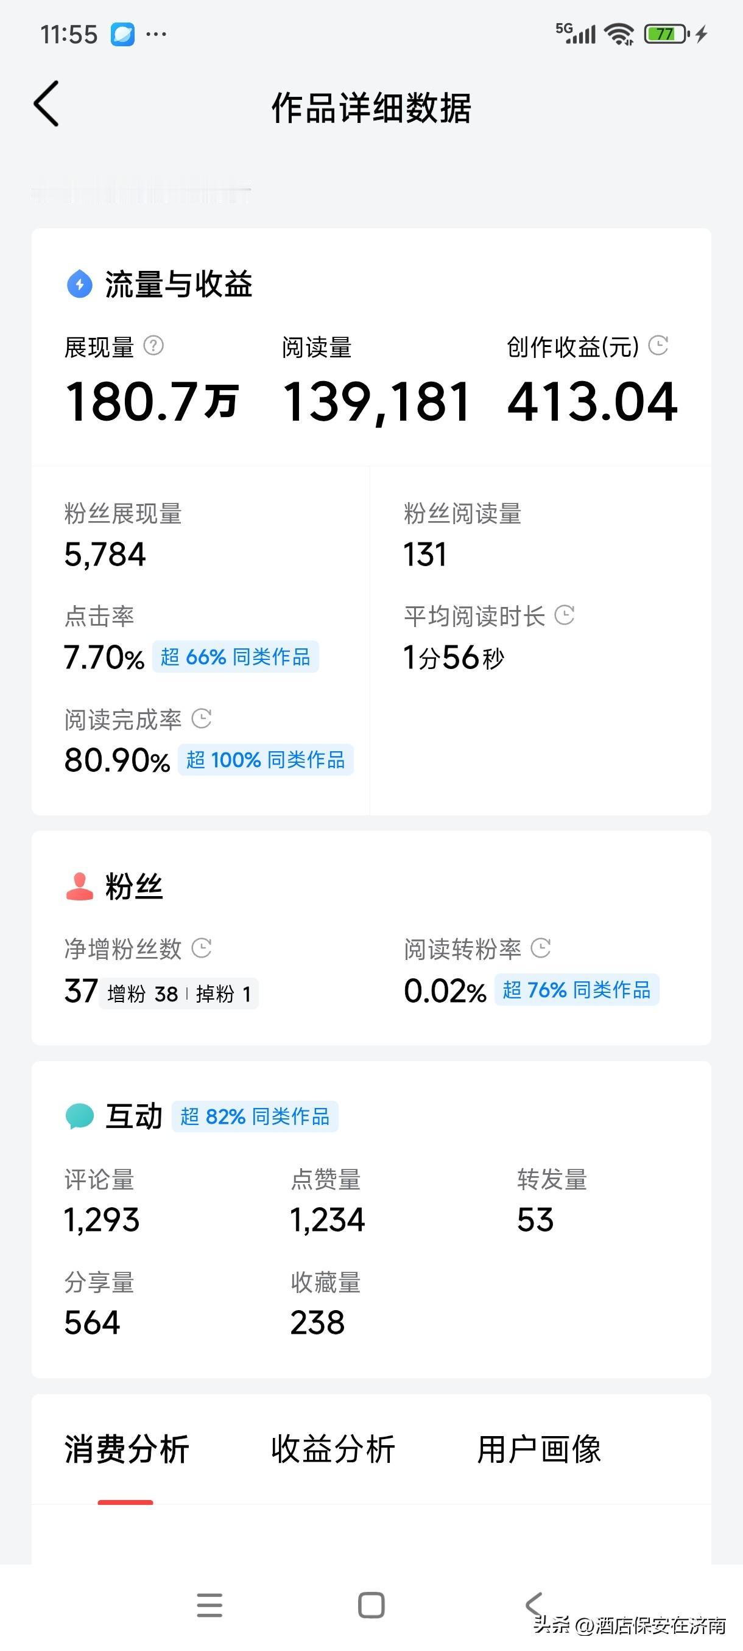This screenshot has width=743, height=1651.
Task: Tap the clock icon beside 平均阅读时长
Action: (x=564, y=615)
